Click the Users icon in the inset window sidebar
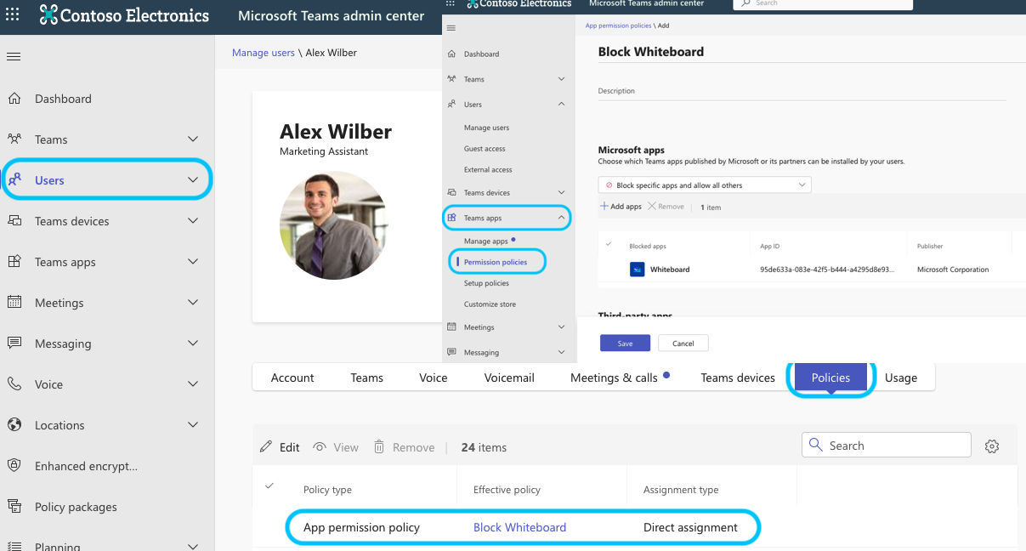The height and width of the screenshot is (551, 1026). (451, 105)
